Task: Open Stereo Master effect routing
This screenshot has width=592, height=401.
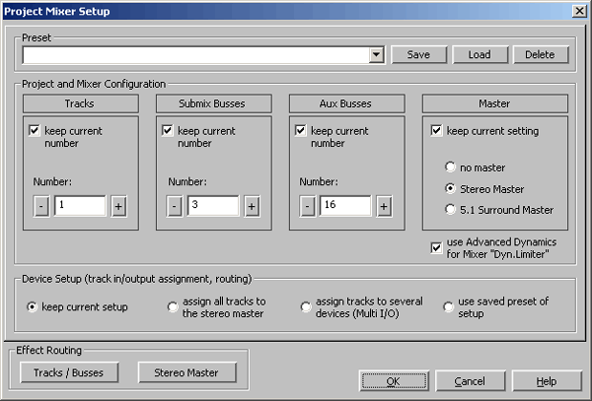Action: click(187, 372)
